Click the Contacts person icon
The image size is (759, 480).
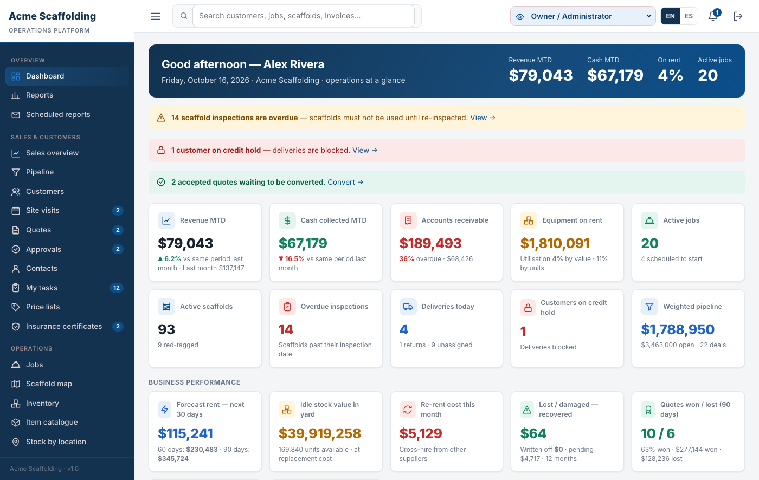[x=16, y=269]
